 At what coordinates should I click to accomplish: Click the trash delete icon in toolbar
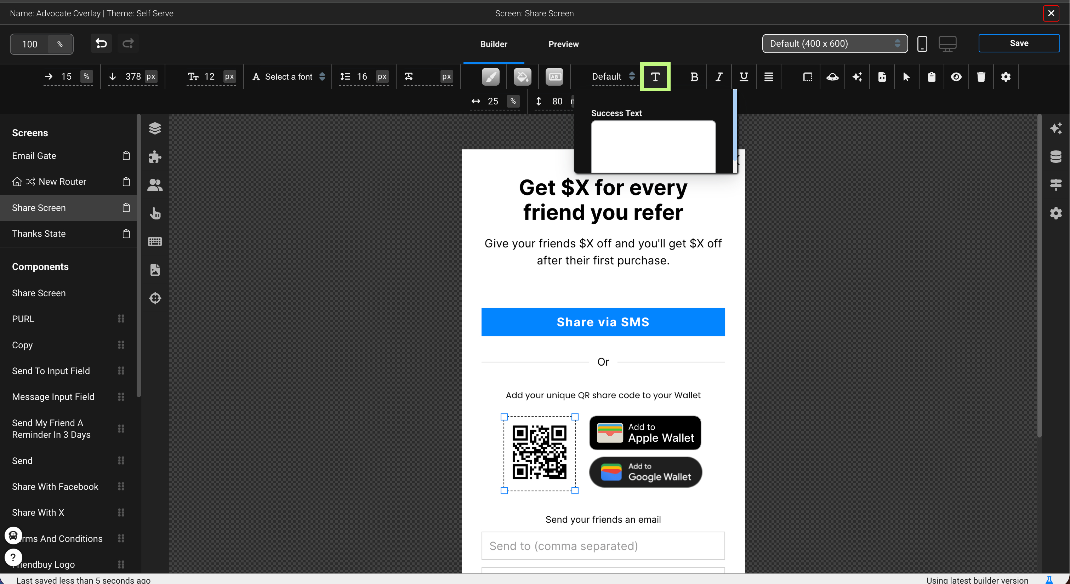click(x=981, y=77)
